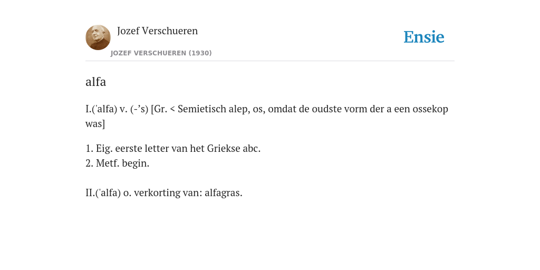Click the word 'alfagras' in entry II
540x270 pixels.
(223, 192)
